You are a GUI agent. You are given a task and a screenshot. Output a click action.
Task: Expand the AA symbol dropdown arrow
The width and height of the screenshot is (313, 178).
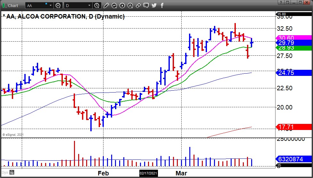[51, 5]
